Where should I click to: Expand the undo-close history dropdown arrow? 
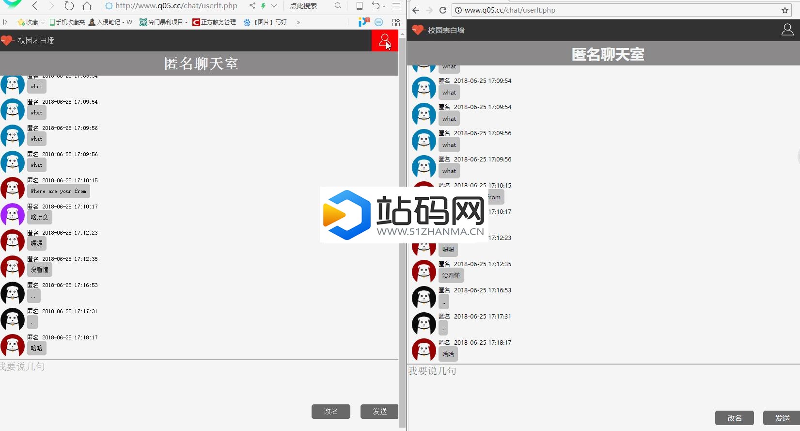coord(384,6)
